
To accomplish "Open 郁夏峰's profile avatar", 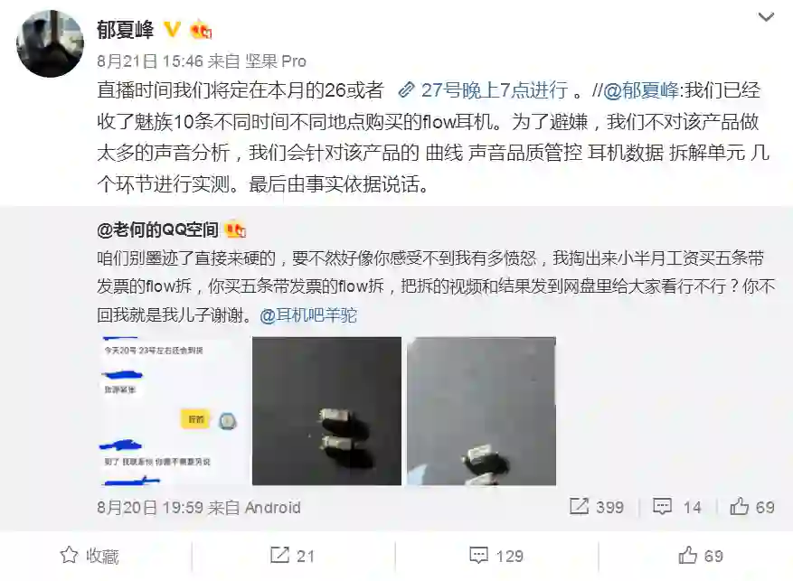I will pyautogui.click(x=51, y=43).
